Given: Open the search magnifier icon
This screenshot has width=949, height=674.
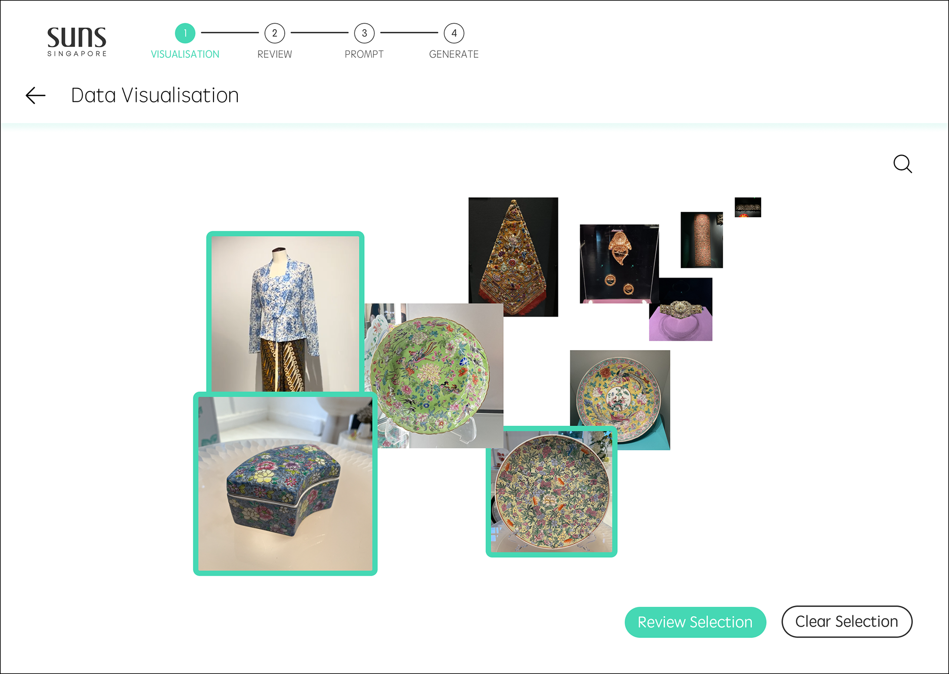Looking at the screenshot, I should click(903, 164).
